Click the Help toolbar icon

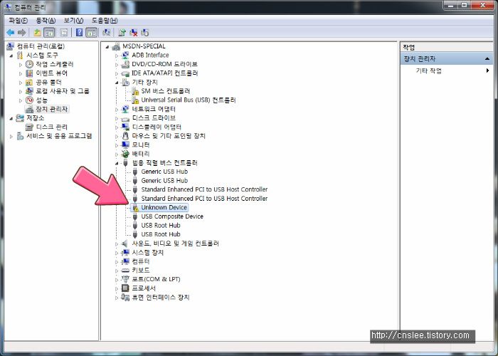(x=80, y=33)
